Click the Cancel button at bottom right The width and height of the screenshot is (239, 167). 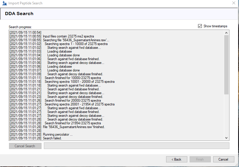click(223, 159)
